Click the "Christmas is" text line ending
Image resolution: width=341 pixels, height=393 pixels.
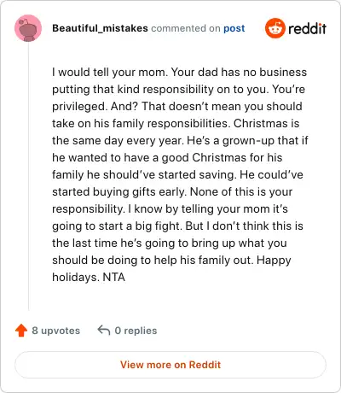point(267,123)
